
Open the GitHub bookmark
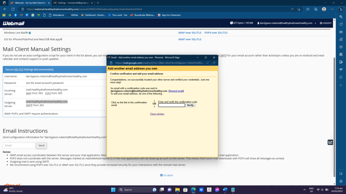tap(72, 15)
